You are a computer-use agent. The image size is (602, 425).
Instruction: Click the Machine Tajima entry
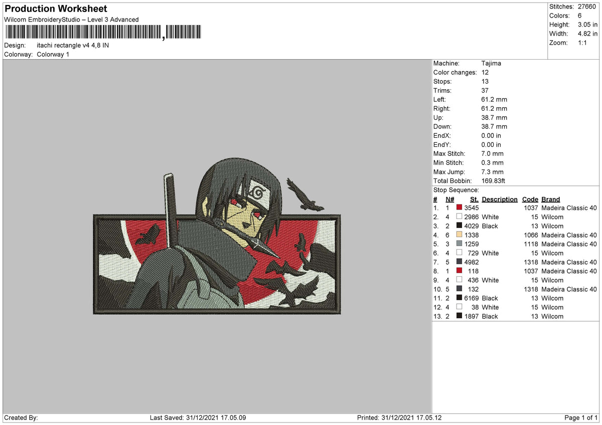coord(491,63)
